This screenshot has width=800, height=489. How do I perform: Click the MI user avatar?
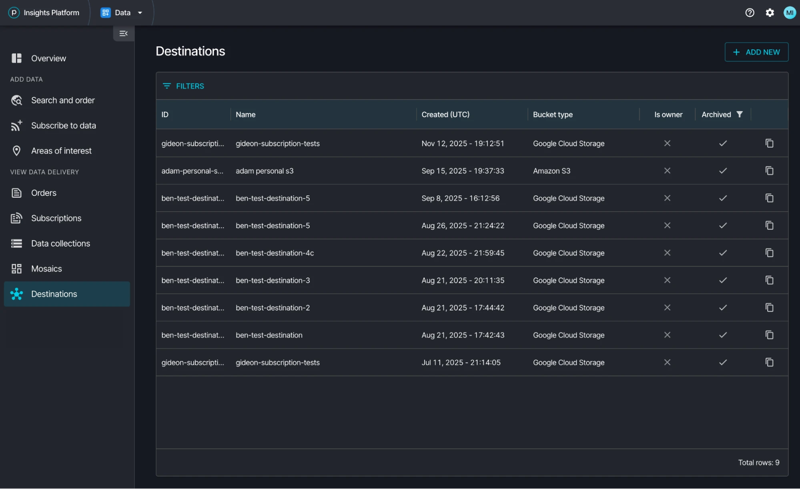click(x=789, y=12)
